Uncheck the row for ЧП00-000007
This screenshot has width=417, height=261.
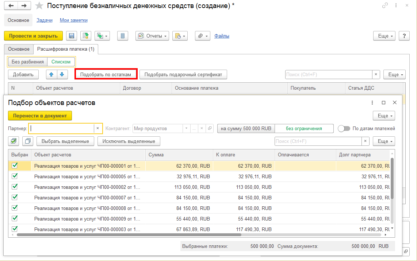[15, 197]
